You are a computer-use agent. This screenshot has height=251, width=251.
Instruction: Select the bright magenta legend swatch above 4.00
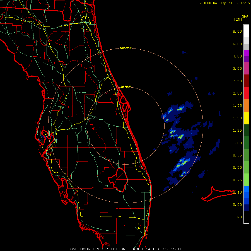[246, 53]
